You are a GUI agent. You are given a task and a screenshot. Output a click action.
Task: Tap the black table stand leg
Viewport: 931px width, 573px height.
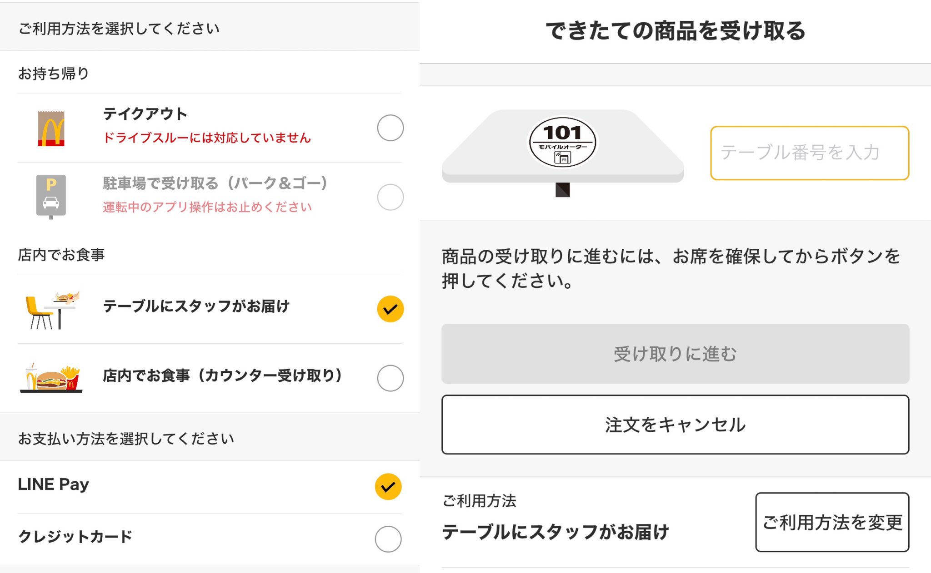[x=562, y=190]
